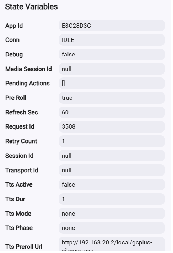Click the Tts Preroll Url label
Viewport: 173px width, 253px height.
point(24,247)
